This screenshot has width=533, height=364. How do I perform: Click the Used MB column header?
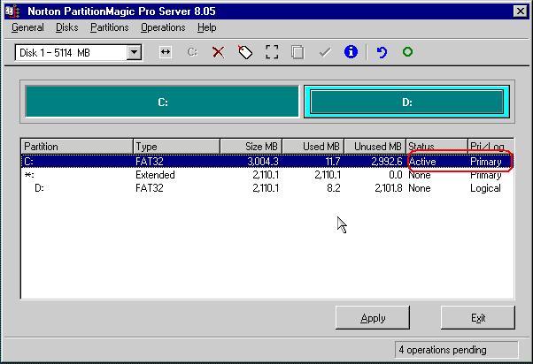(313, 147)
